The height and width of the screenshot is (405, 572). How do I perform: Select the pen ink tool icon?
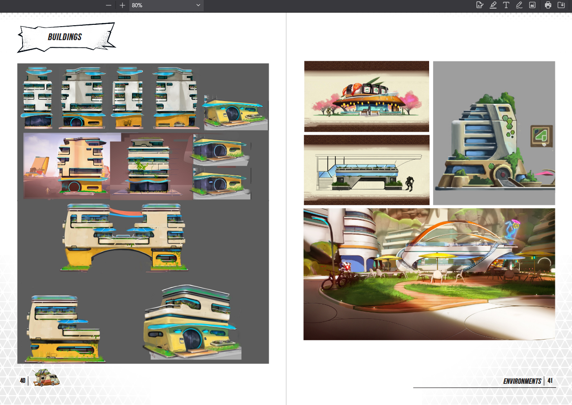pyautogui.click(x=519, y=5)
